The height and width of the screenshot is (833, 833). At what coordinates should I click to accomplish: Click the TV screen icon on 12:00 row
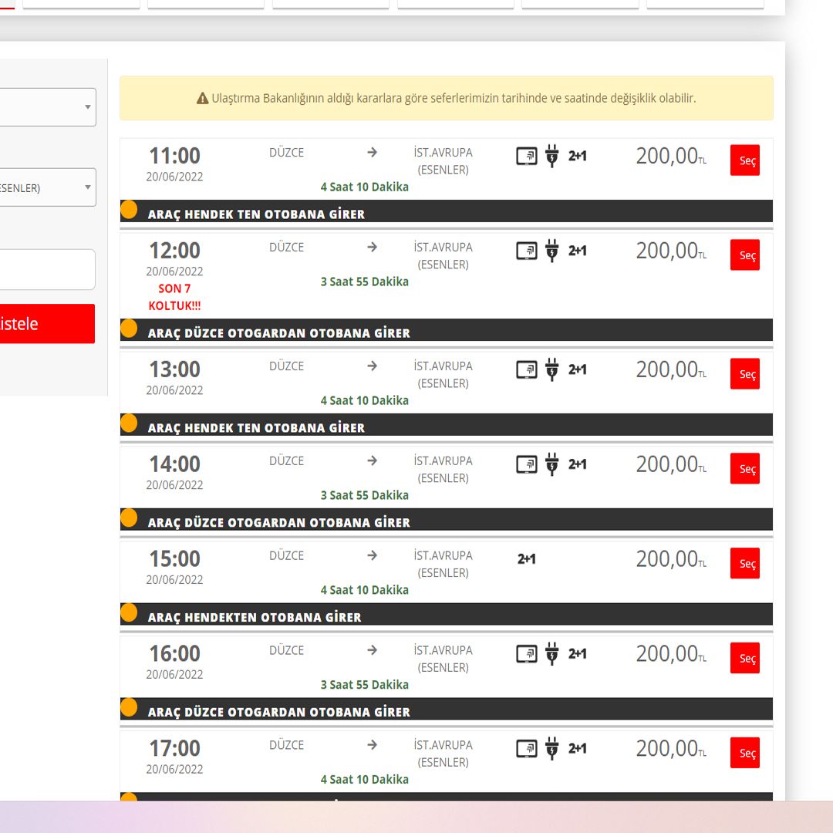527,251
